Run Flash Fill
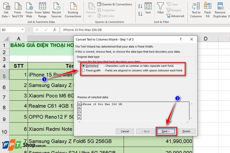 click(x=208, y=10)
